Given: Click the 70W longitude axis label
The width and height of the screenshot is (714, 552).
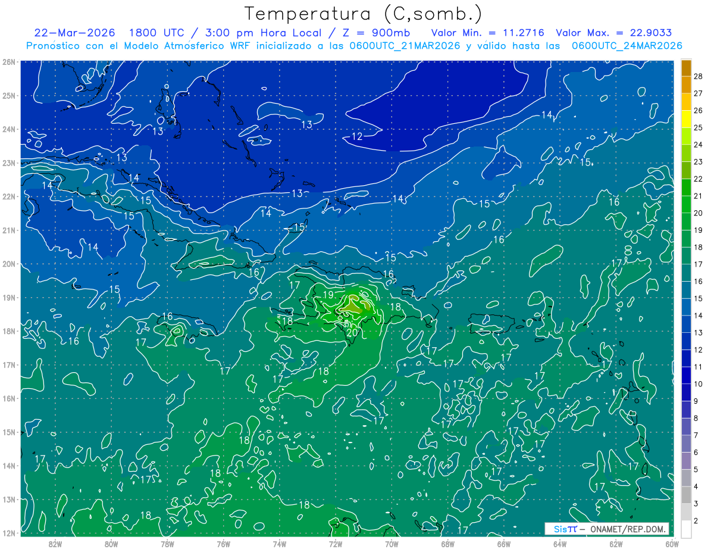Looking at the screenshot, I should (x=392, y=543).
